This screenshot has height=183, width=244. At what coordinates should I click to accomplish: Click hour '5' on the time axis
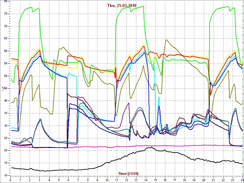[59, 180]
